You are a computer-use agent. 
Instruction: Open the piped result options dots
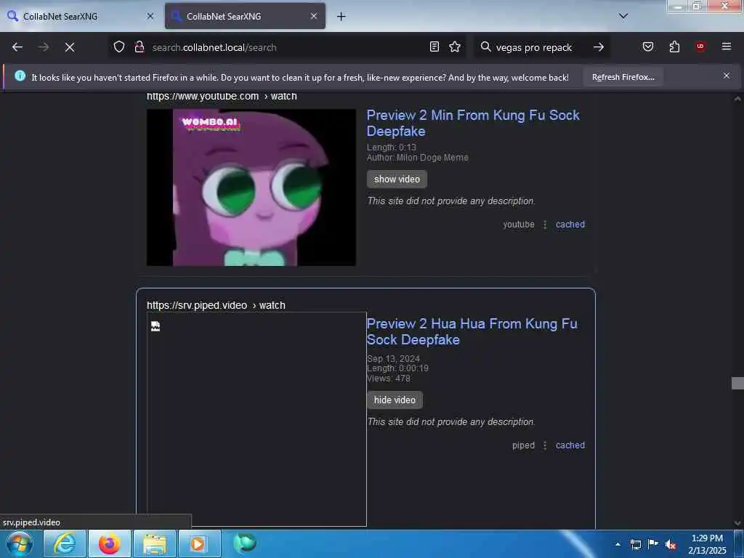coord(545,445)
